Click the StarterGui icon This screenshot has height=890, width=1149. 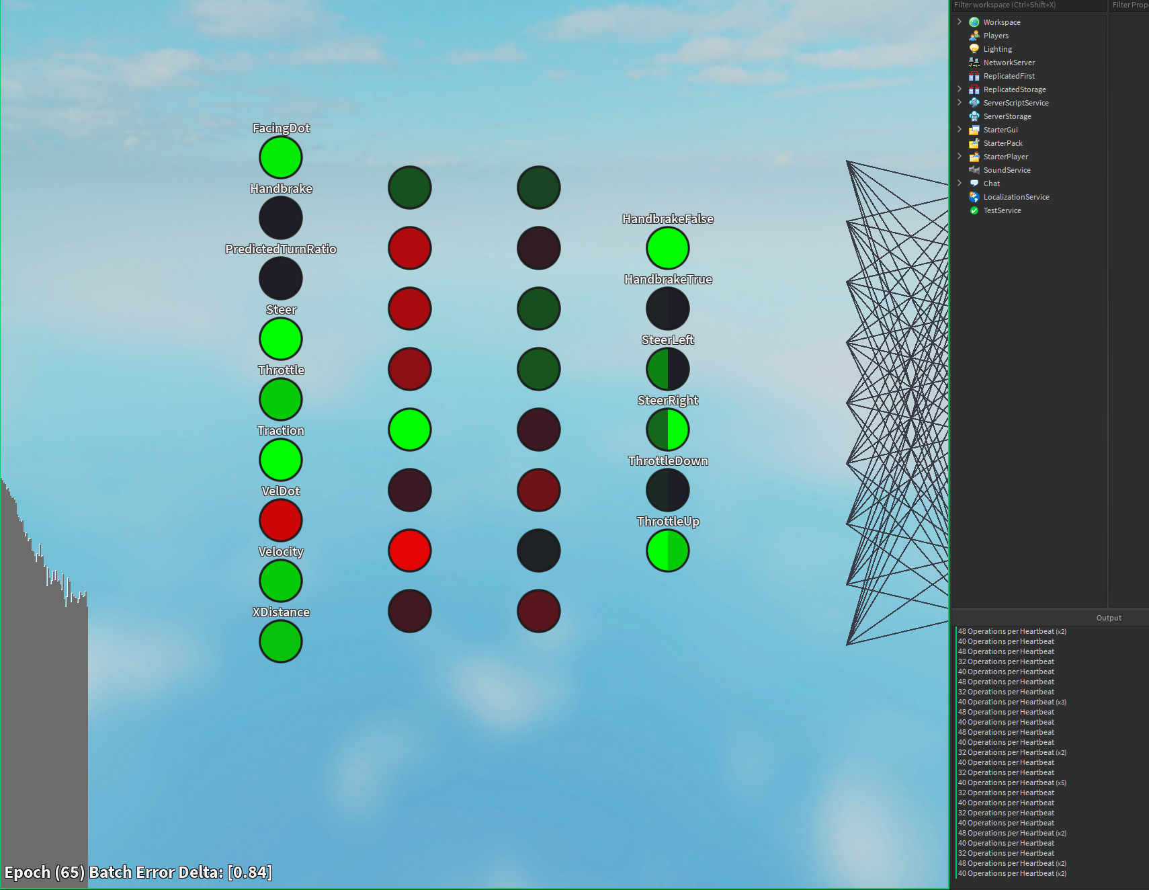click(974, 130)
